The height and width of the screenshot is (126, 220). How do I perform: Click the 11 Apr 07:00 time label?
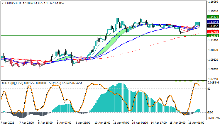tap(121, 123)
